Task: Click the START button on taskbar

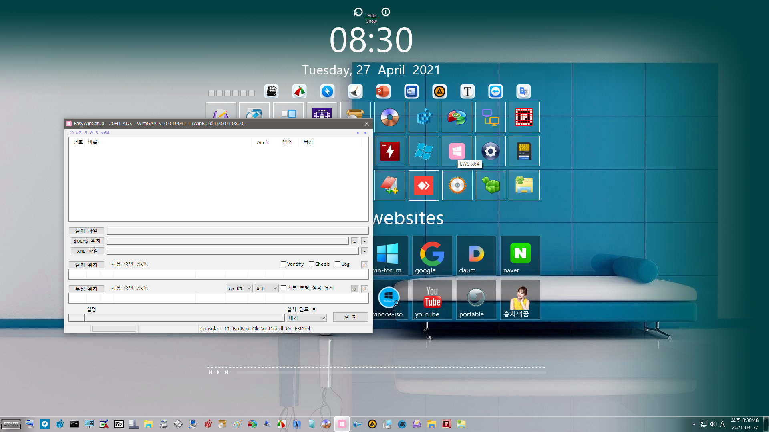Action: (x=11, y=424)
